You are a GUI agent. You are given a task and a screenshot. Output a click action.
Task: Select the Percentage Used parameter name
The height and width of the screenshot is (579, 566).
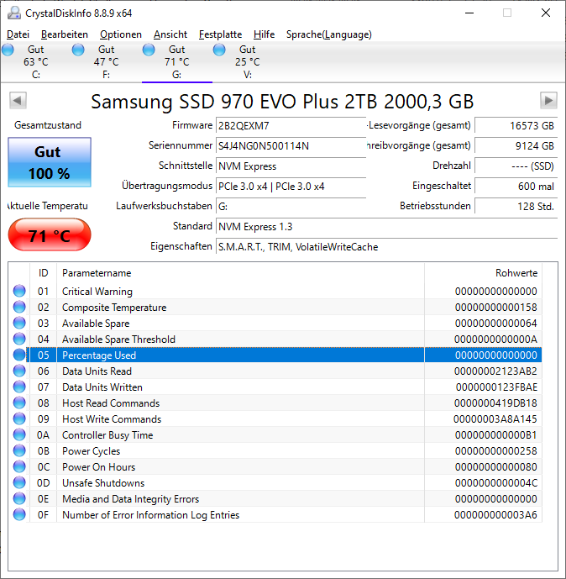[x=99, y=355]
